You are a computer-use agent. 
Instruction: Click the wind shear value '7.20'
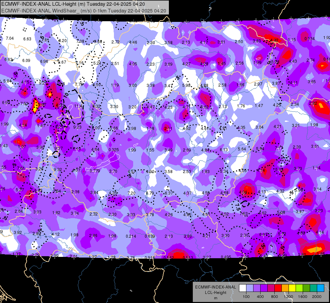(131, 193)
